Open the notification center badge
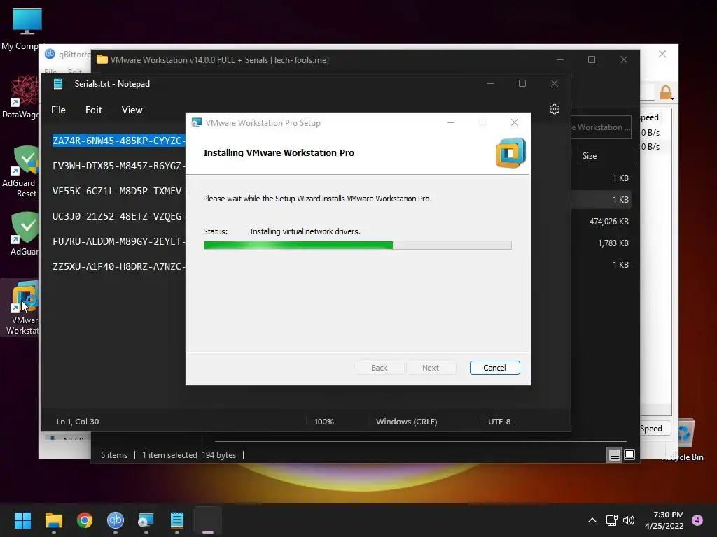This screenshot has width=717, height=537. [697, 520]
